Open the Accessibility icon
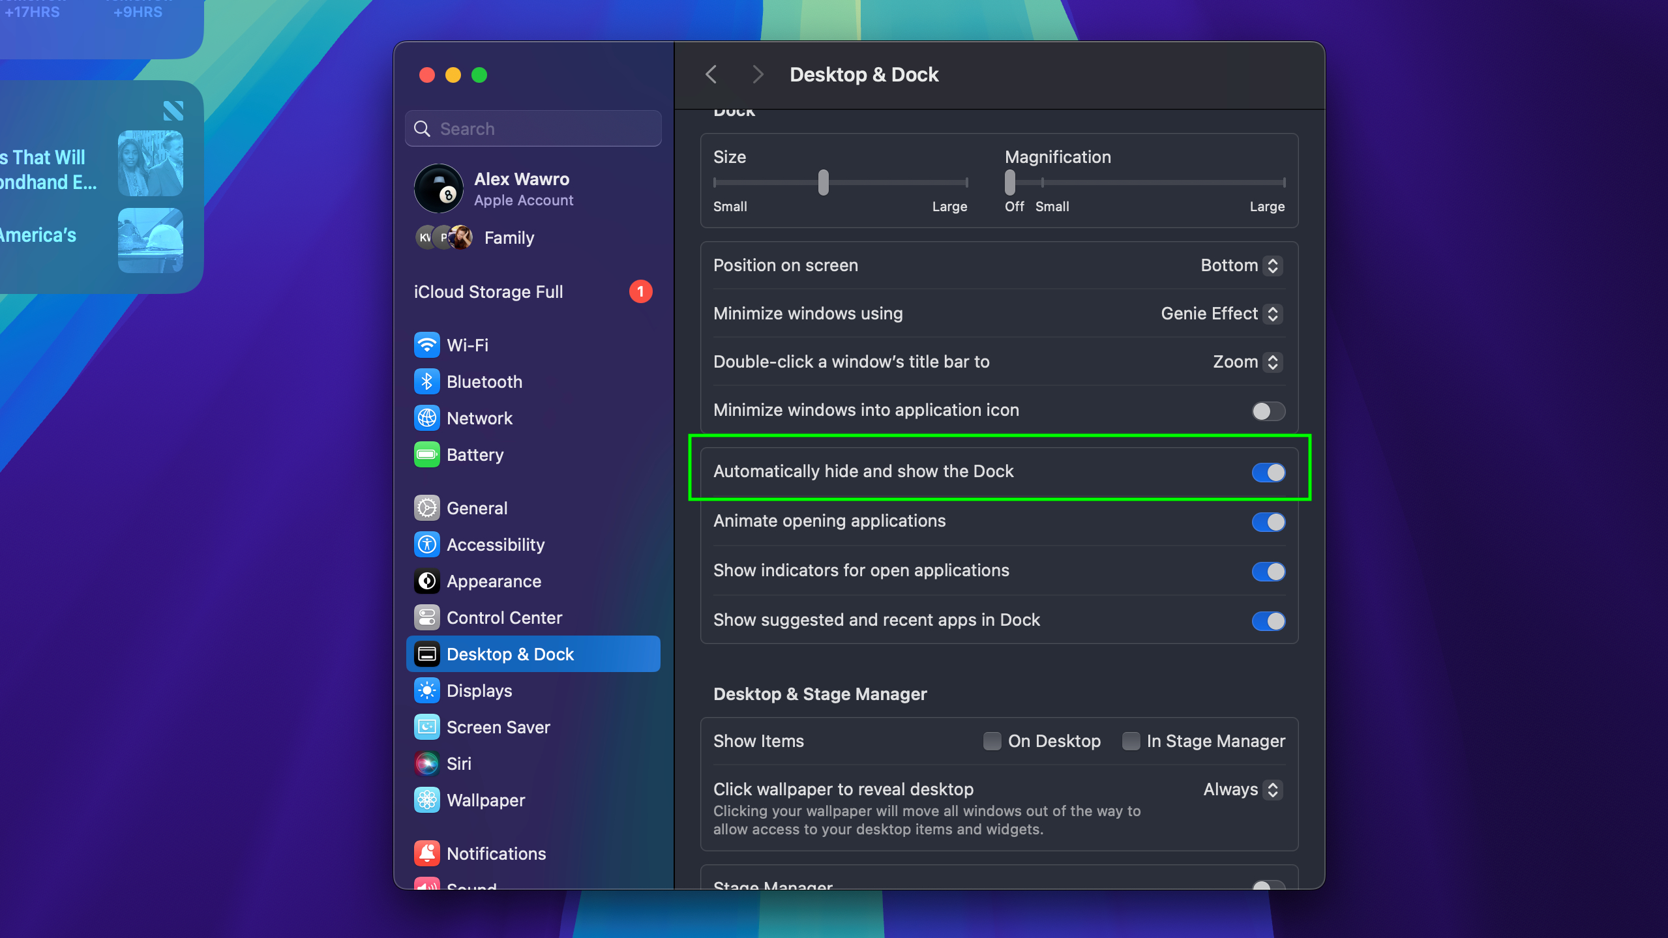Screen dimensions: 1668x938 (x=427, y=545)
